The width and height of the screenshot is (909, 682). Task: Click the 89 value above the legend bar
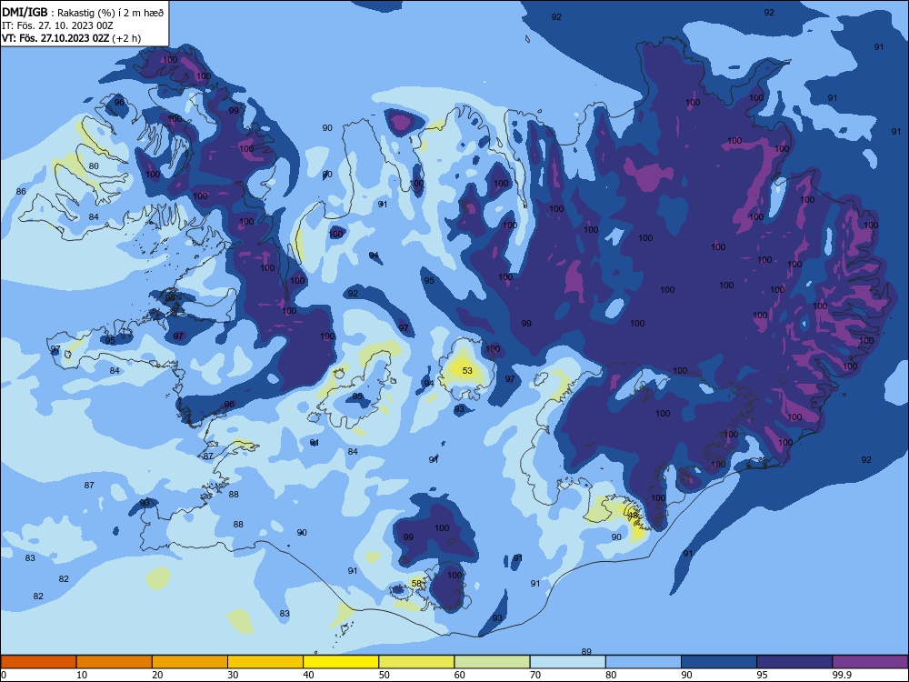coord(586,651)
